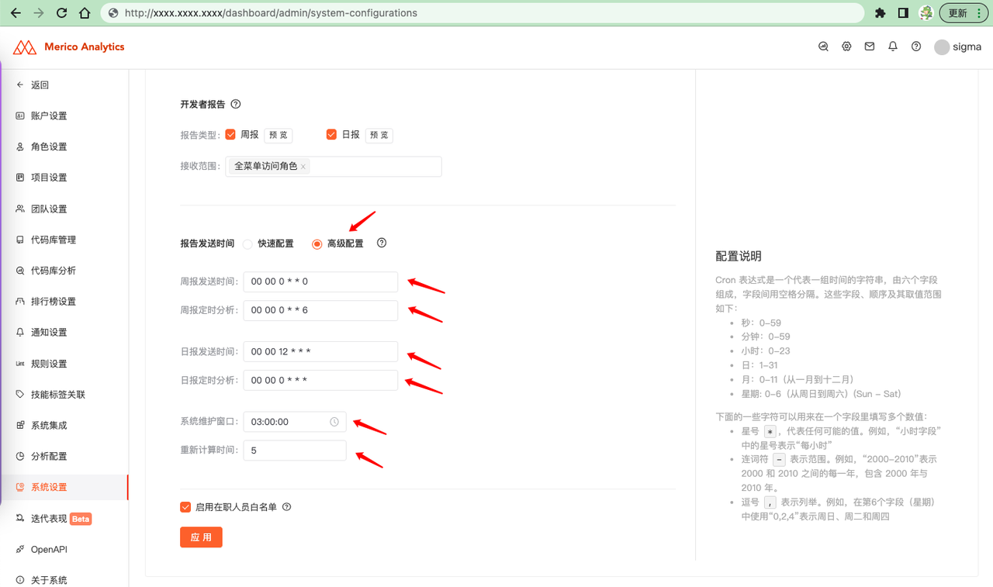Toggle 启用在职人员白名单 checkbox
Viewport: 993px width, 587px height.
[x=185, y=507]
